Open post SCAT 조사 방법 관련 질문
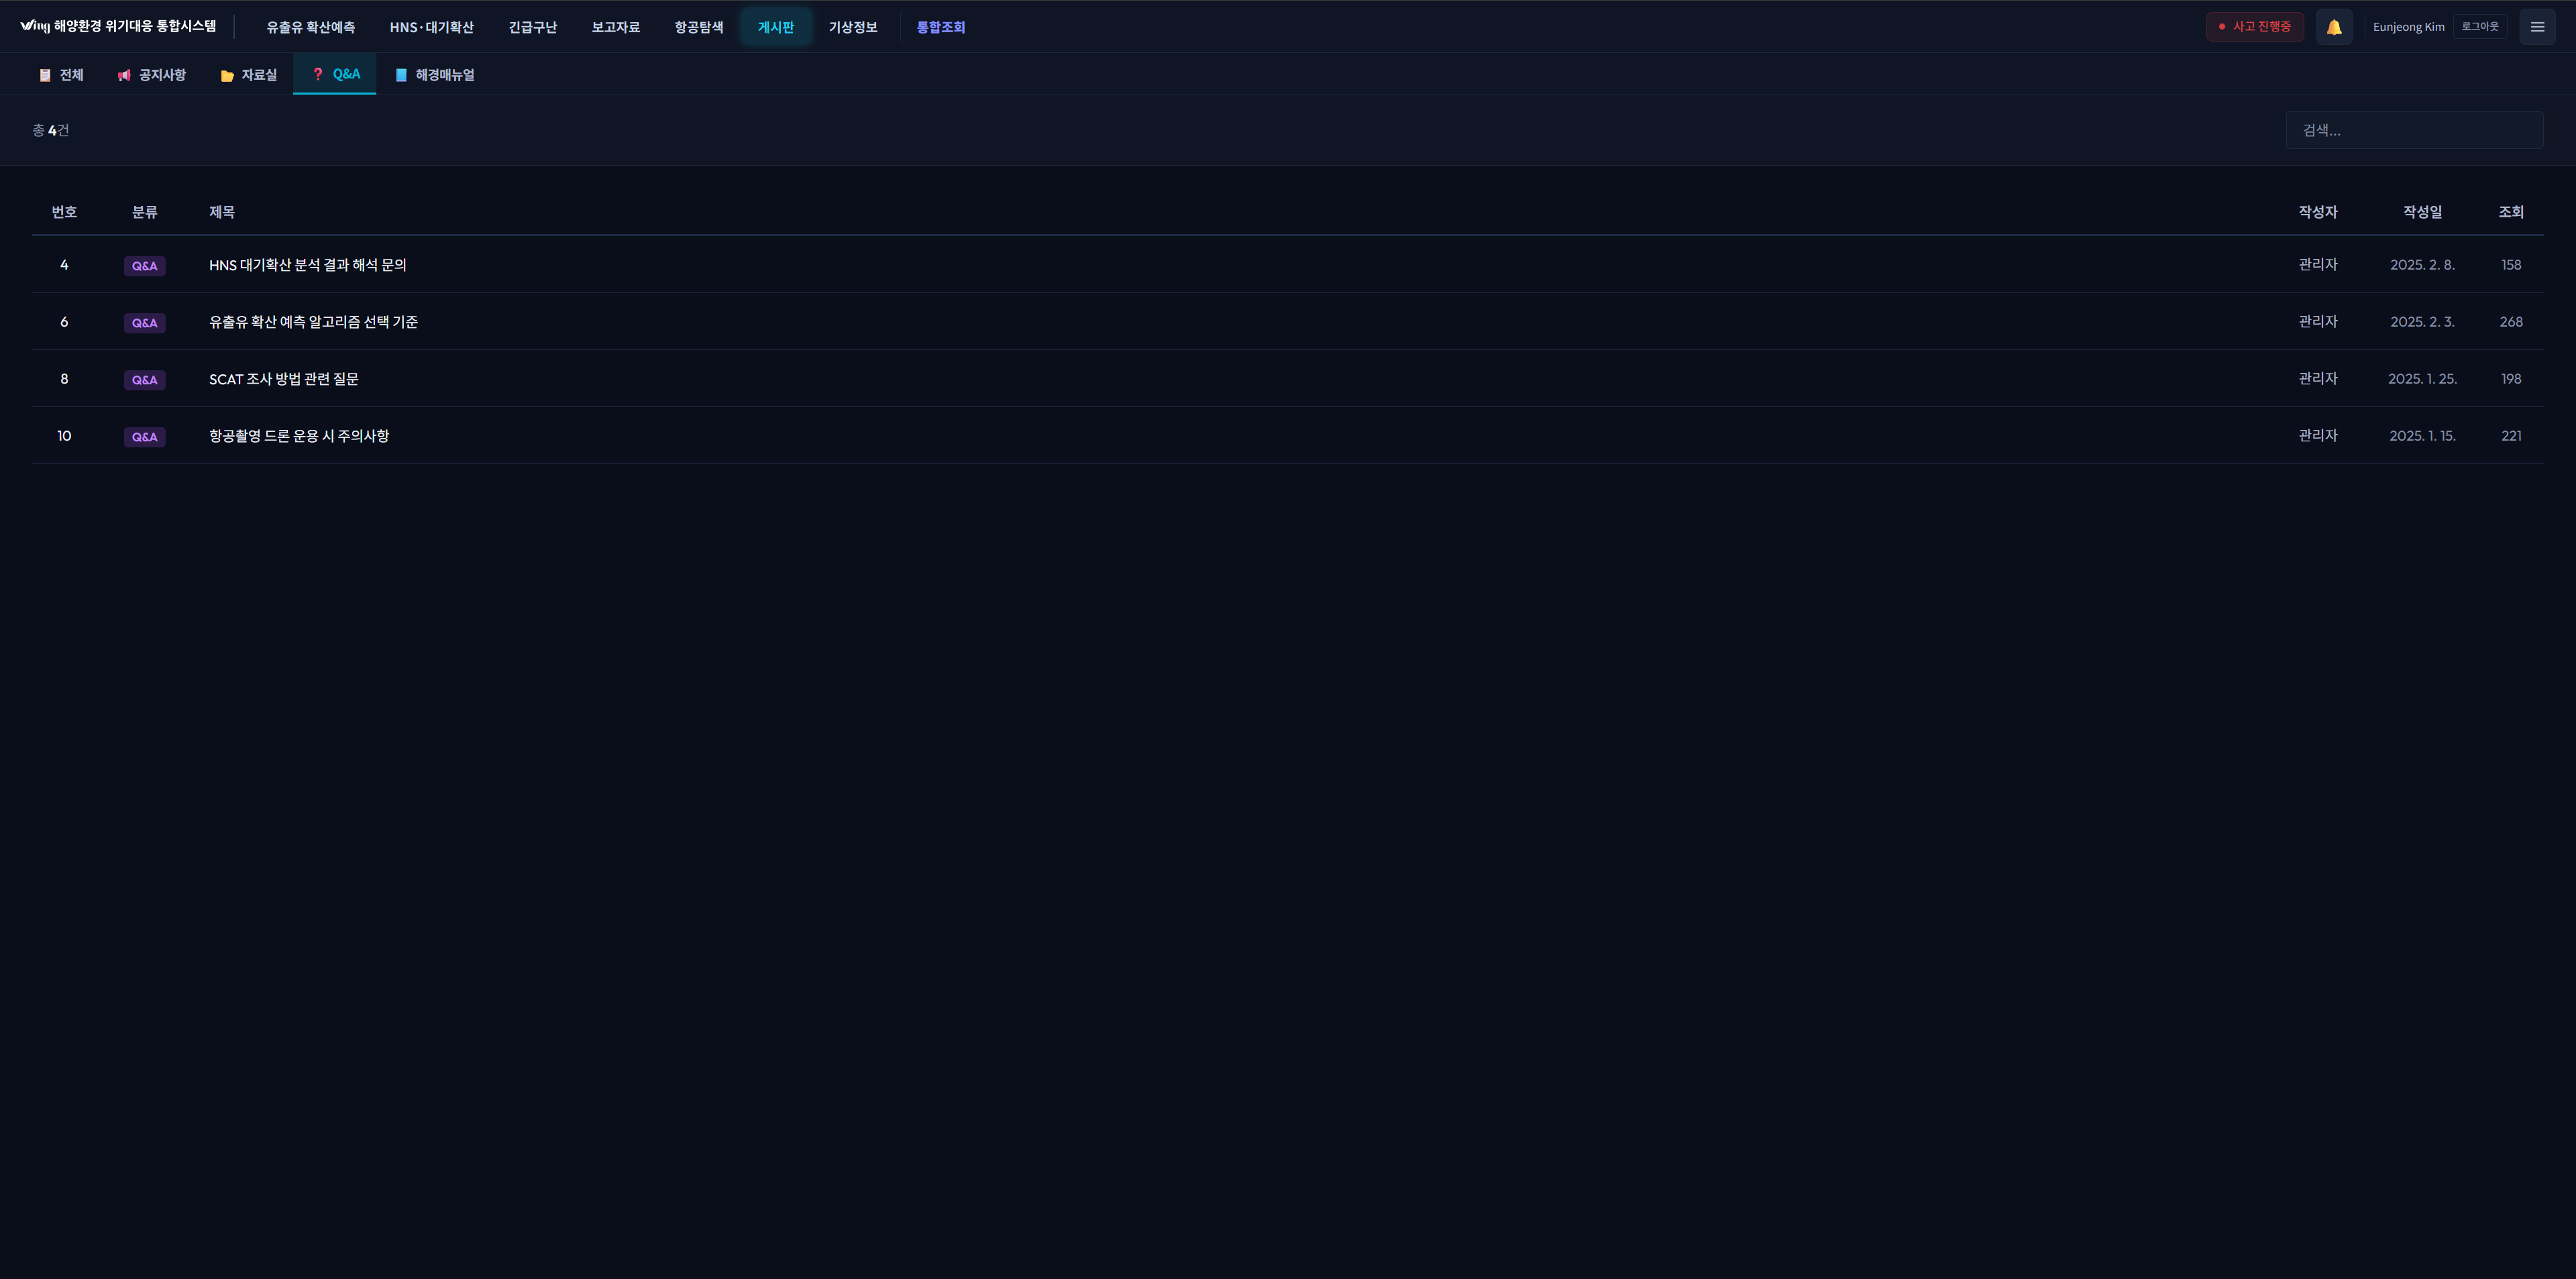The image size is (2576, 1279). [x=283, y=379]
